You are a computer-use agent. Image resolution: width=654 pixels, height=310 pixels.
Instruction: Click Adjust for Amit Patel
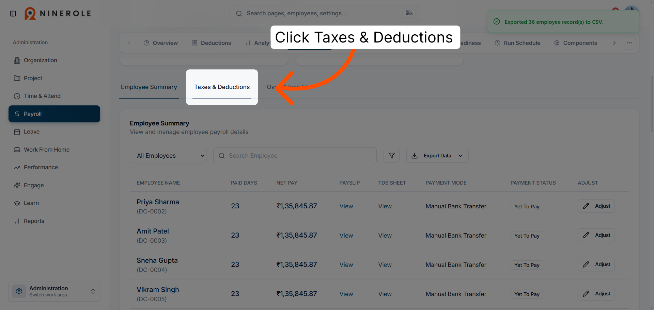coord(596,235)
